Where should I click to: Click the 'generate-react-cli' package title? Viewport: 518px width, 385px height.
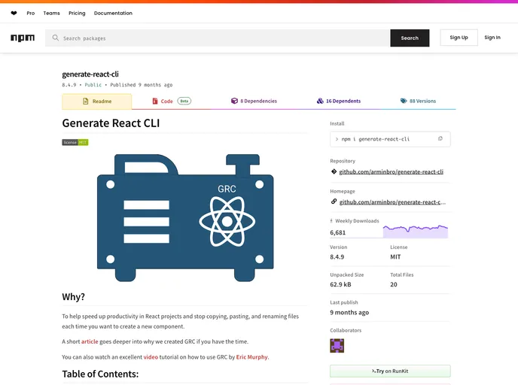tap(90, 74)
